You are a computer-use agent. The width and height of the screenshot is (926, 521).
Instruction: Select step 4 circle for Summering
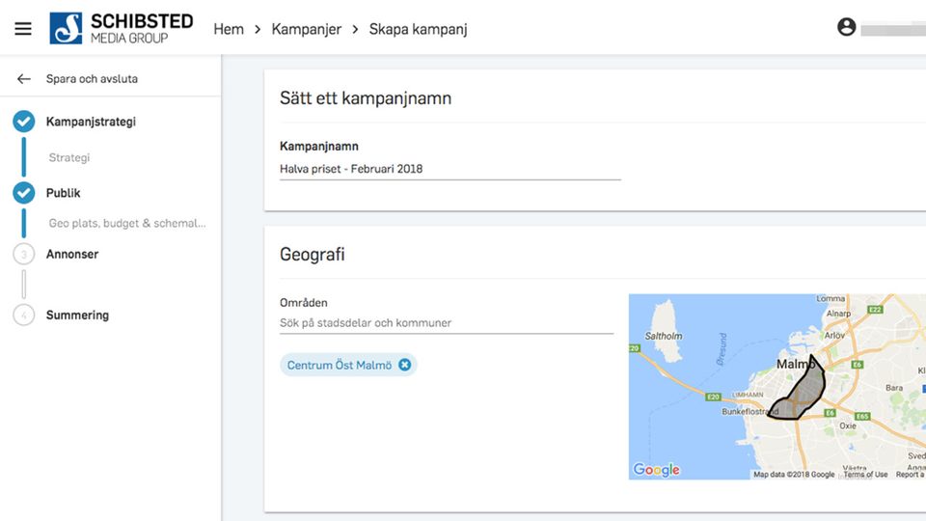pos(23,315)
